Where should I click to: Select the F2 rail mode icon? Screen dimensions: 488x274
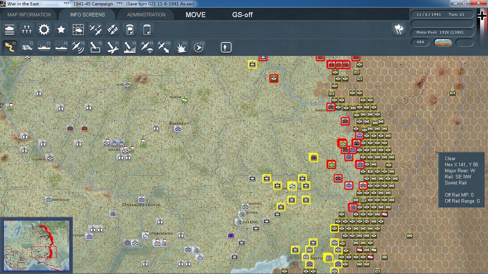[x=27, y=47]
